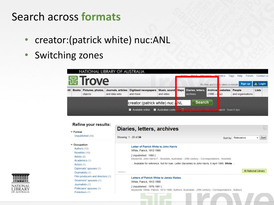Viewport: 274px width, 205px height.
Task: Select the Digitised newspapers tab
Action: click(x=143, y=92)
